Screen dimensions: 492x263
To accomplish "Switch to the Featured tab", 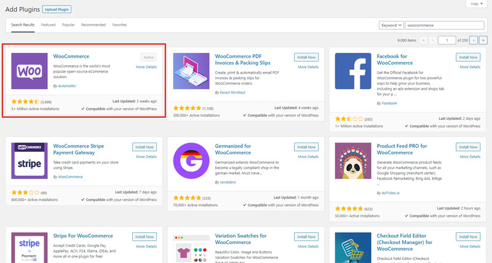I will pos(48,25).
